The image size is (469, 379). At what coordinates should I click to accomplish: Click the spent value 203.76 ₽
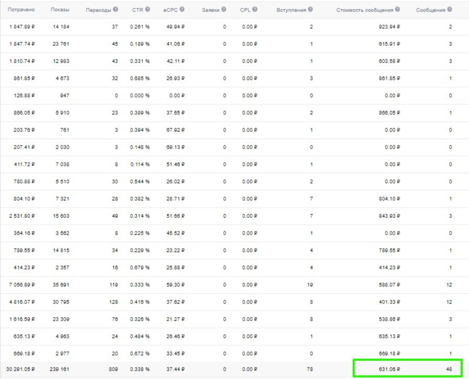(x=24, y=130)
